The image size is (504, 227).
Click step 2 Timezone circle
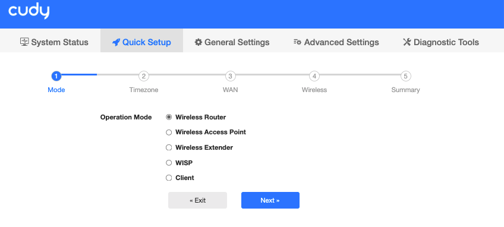coord(144,76)
